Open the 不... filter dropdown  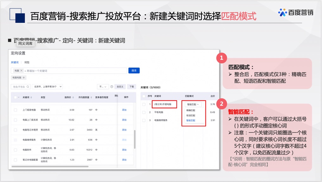[103, 87]
